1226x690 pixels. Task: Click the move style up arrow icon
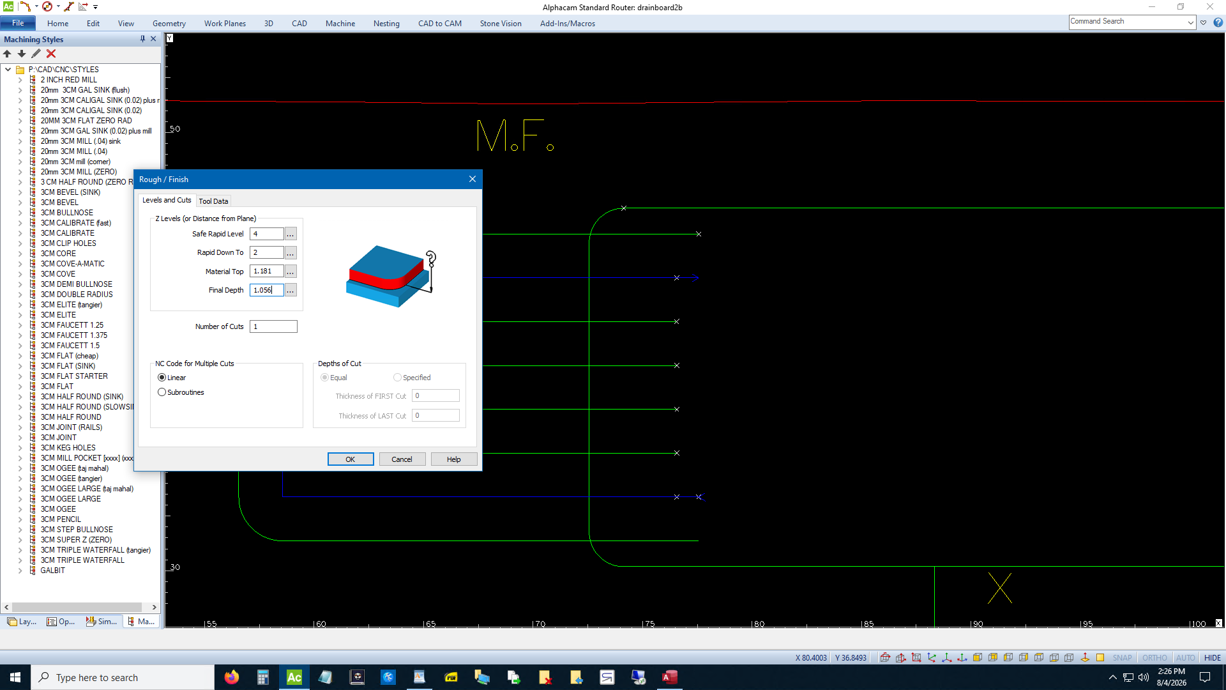(x=8, y=54)
